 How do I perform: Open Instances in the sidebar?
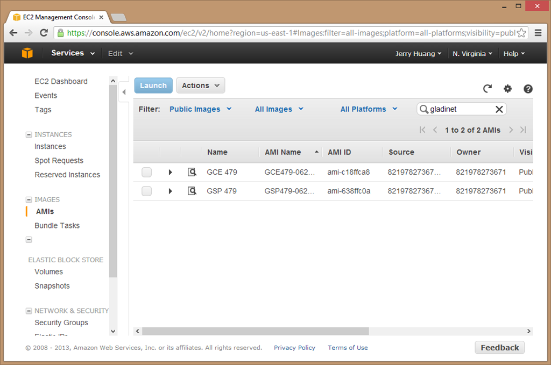50,146
